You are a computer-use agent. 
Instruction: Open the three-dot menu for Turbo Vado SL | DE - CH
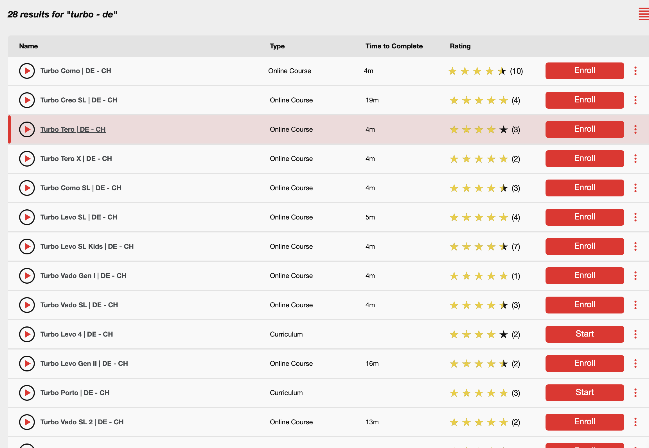tap(636, 305)
